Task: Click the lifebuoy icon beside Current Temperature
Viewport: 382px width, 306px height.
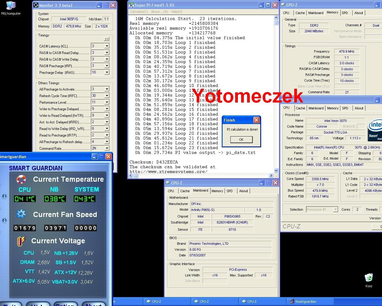Action: pyautogui.click(x=21, y=179)
